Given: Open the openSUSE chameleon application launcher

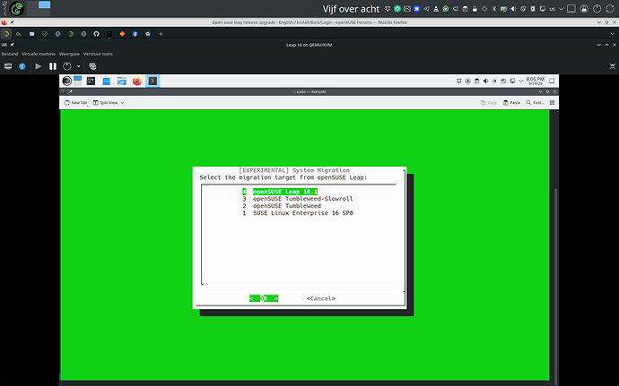Looking at the screenshot, I should click(17, 8).
